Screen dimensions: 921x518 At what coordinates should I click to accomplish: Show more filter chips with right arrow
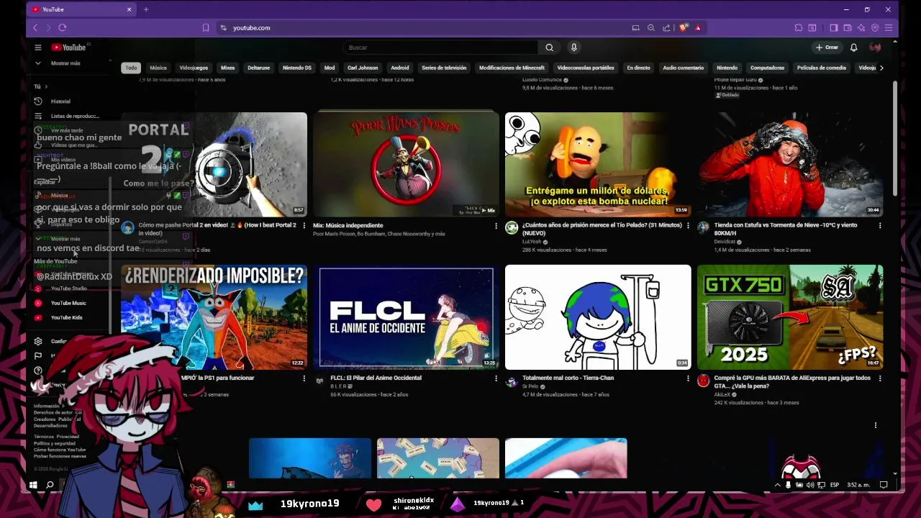[881, 68]
